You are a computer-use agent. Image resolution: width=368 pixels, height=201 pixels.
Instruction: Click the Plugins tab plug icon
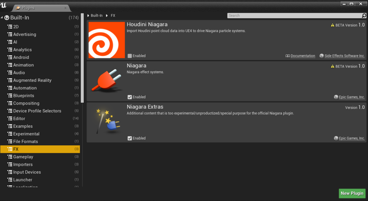18,8
